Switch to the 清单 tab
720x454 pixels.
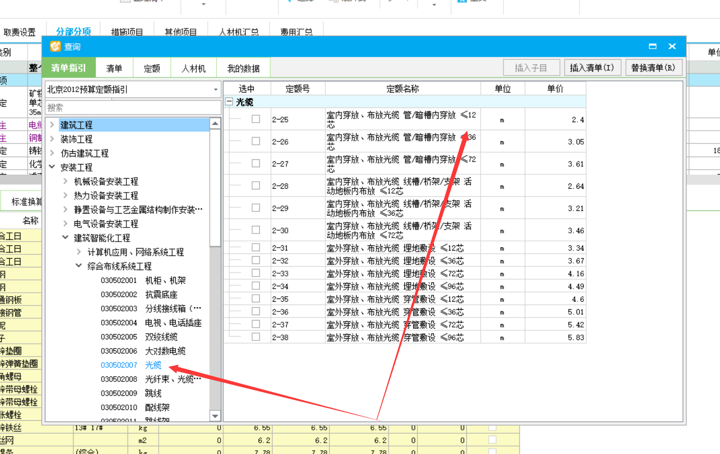(114, 68)
